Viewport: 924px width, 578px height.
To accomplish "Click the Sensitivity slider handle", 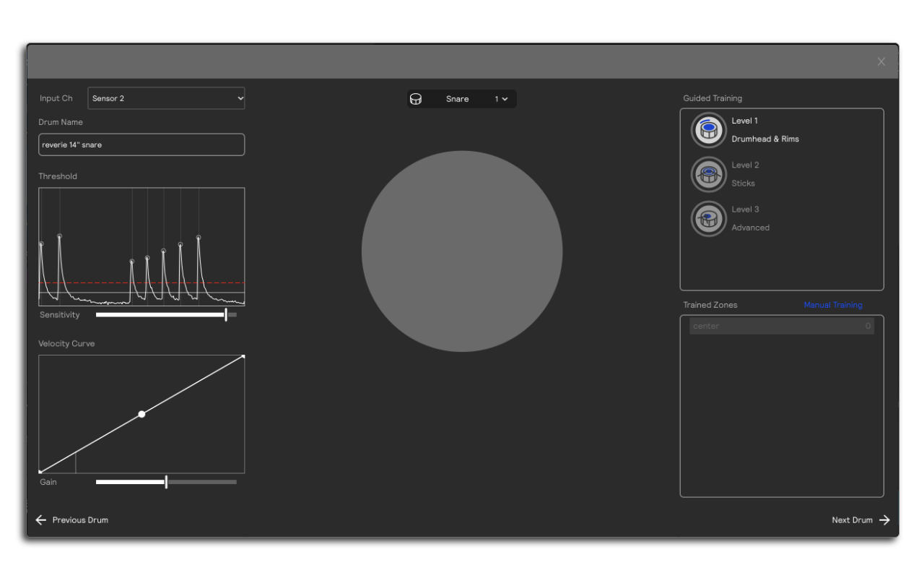I will pyautogui.click(x=226, y=314).
